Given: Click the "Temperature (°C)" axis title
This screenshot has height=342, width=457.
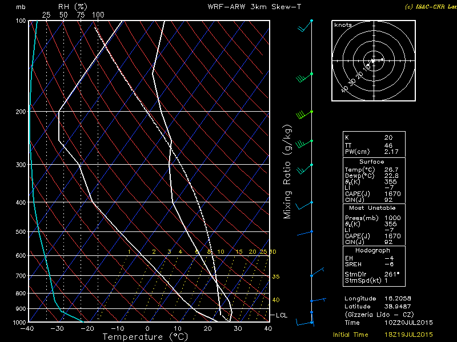Looking at the screenshot, I should click(145, 337).
